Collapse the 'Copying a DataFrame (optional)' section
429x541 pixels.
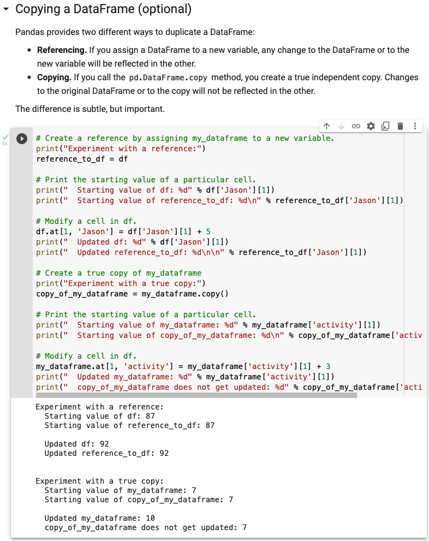[6, 9]
